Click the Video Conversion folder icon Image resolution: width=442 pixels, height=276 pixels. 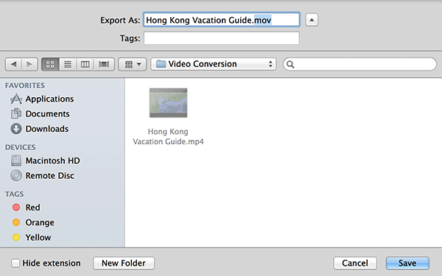pos(161,64)
